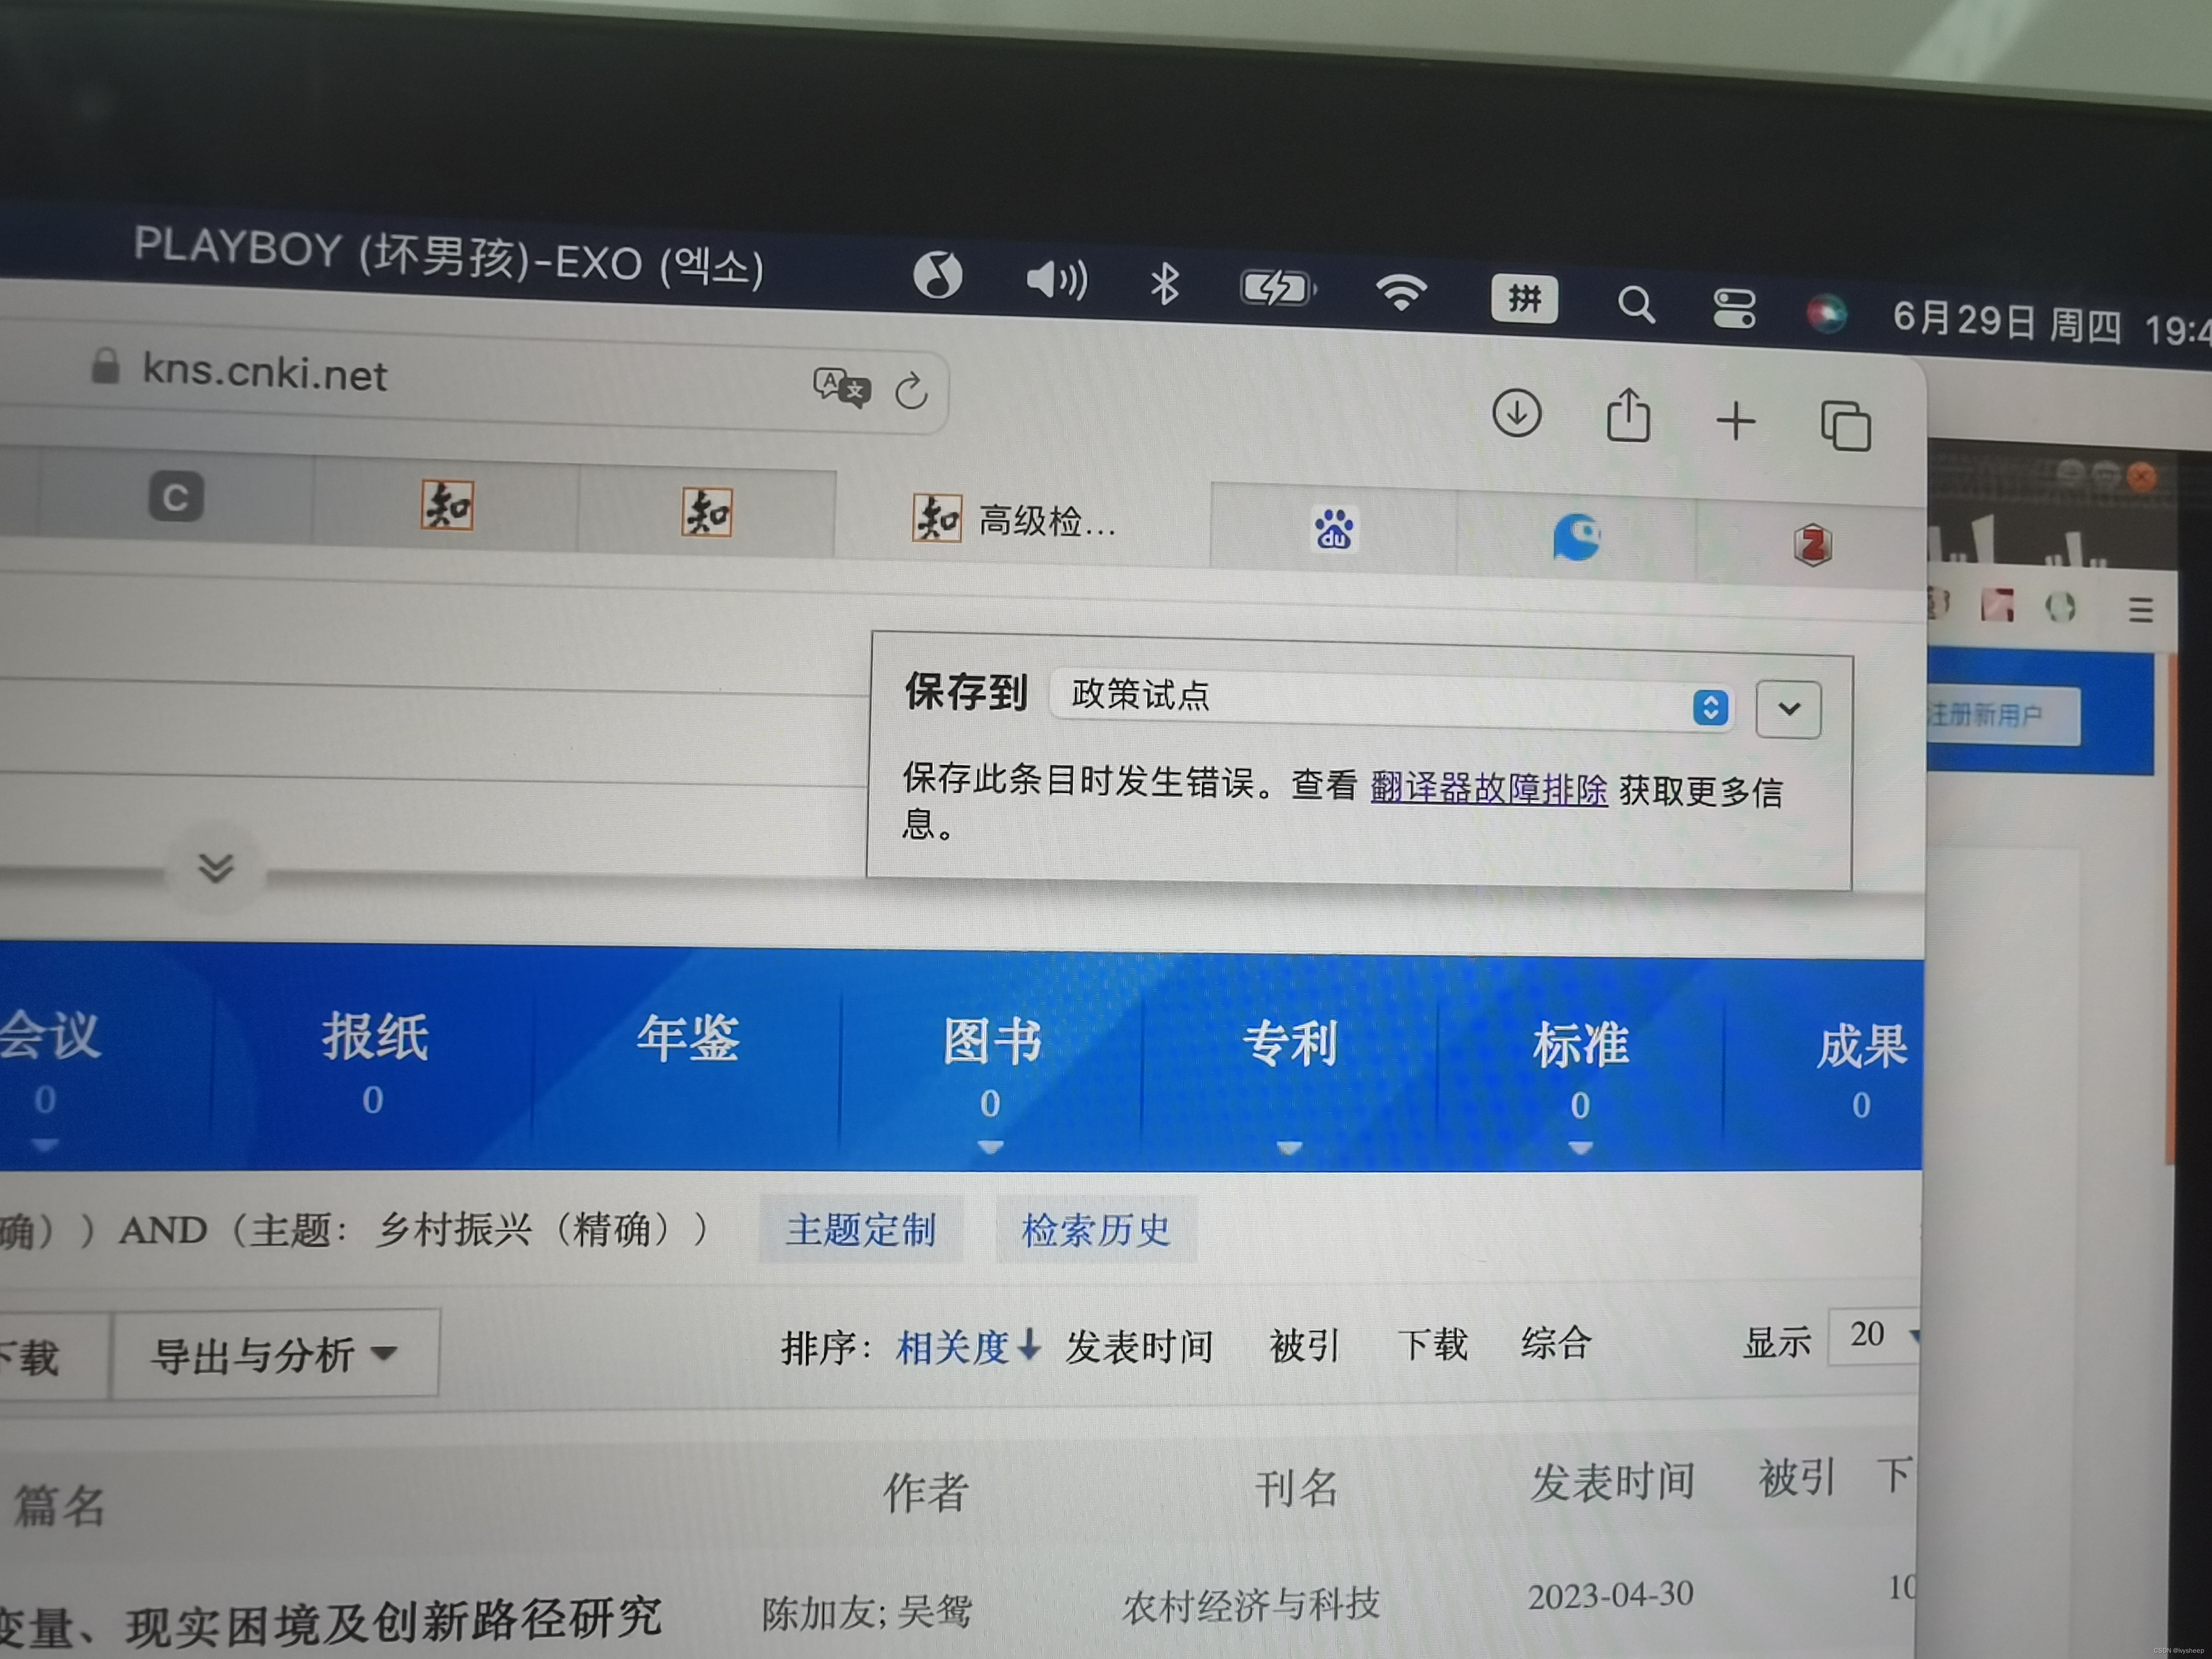Click the NetEase music icon in menu bar
This screenshot has width=2212, height=1659.
(x=938, y=274)
